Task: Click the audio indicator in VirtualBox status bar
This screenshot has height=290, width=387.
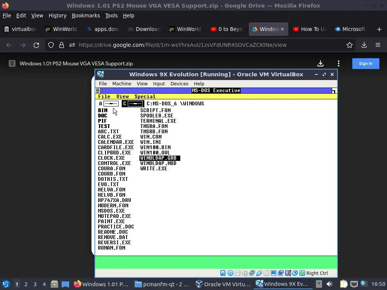Action: click(245, 273)
